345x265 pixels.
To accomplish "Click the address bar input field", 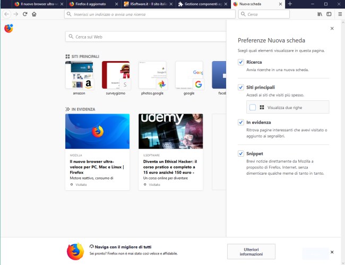I will point(150,14).
